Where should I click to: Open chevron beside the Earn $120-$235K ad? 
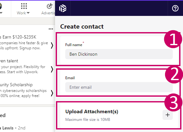coord(52,45)
